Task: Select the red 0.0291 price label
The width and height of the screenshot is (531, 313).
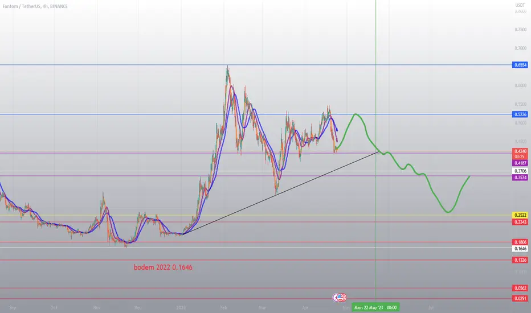Action: (520, 298)
